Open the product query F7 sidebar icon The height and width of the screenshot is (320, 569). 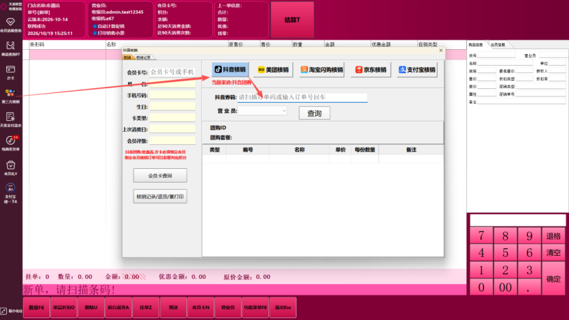(10, 49)
